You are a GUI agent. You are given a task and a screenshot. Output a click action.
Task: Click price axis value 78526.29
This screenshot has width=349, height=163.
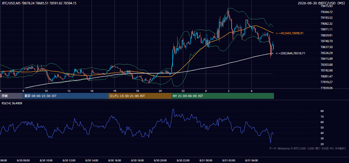(x=326, y=53)
